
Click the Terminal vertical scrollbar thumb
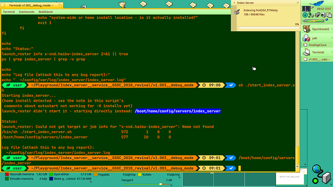pos(297,155)
